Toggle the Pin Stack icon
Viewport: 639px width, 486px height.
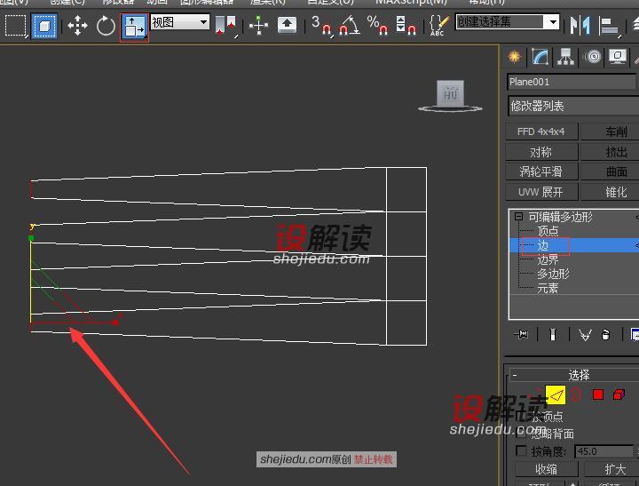(522, 335)
